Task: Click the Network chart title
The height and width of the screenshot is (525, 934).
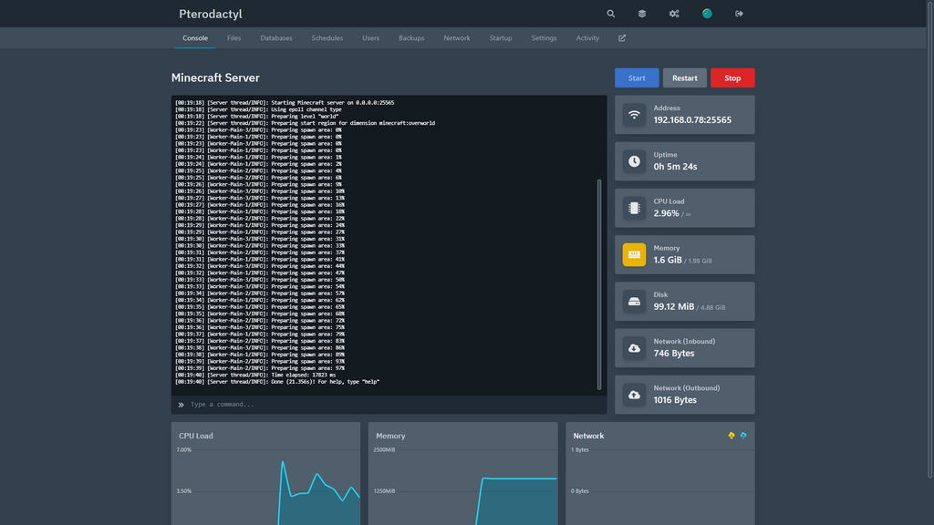Action: (x=588, y=436)
